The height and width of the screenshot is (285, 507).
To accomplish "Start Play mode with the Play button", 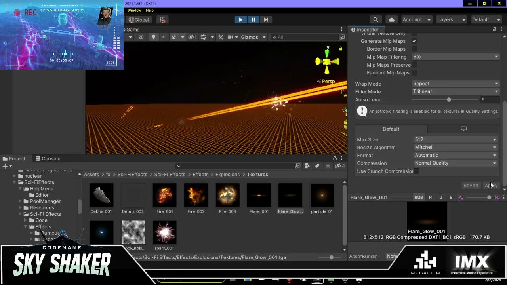I will click(x=240, y=19).
